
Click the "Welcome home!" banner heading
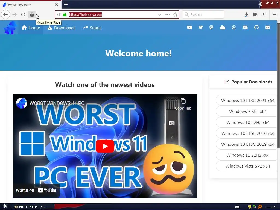coord(138,53)
